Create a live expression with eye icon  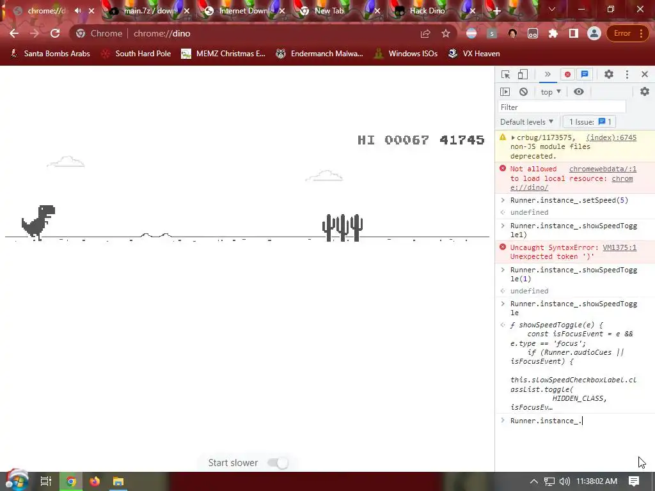578,92
